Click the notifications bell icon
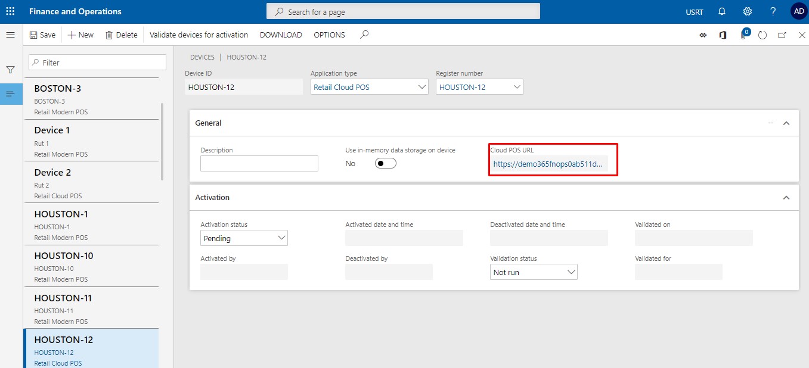Screen dimensions: 809x368 pyautogui.click(x=722, y=11)
